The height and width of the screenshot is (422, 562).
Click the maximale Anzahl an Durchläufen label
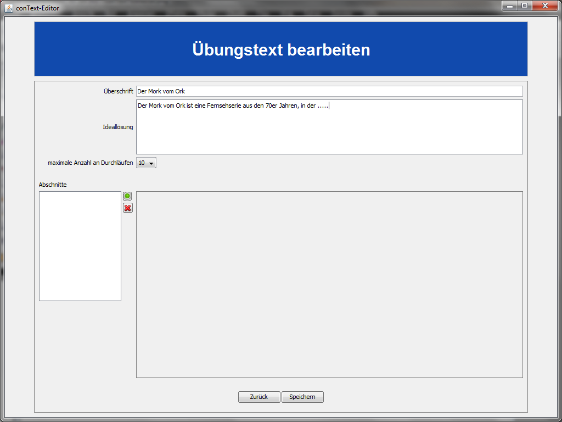90,163
